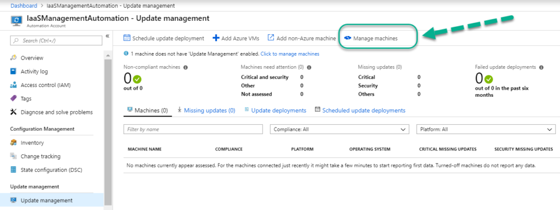
Task: Sort by MACHINE NAME column header
Action: 144,149
